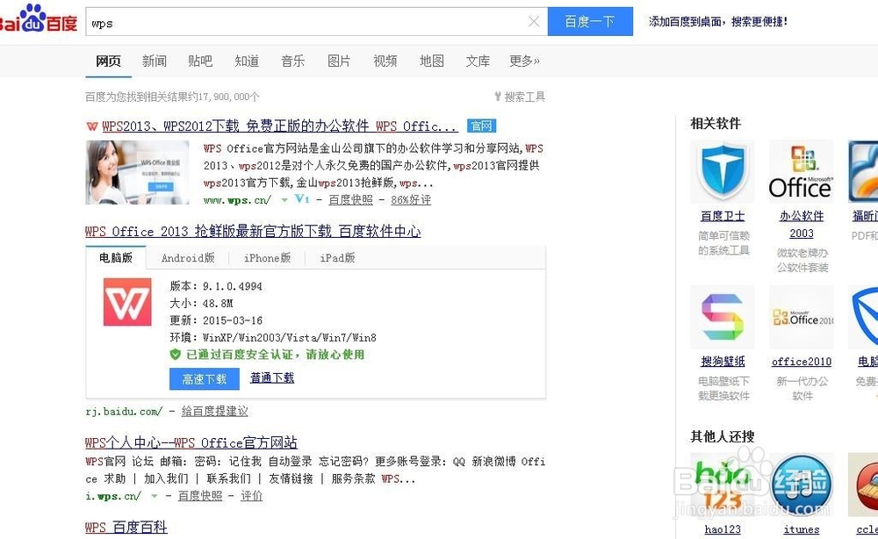Click the 评价 link

[x=251, y=496]
